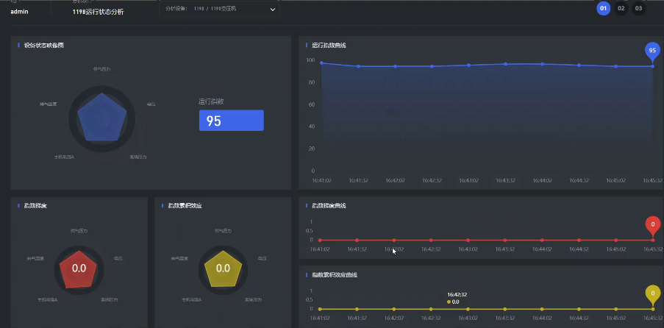Click the yellow radar pentagon in 指数累积效应
The image size is (664, 328).
pos(223,268)
